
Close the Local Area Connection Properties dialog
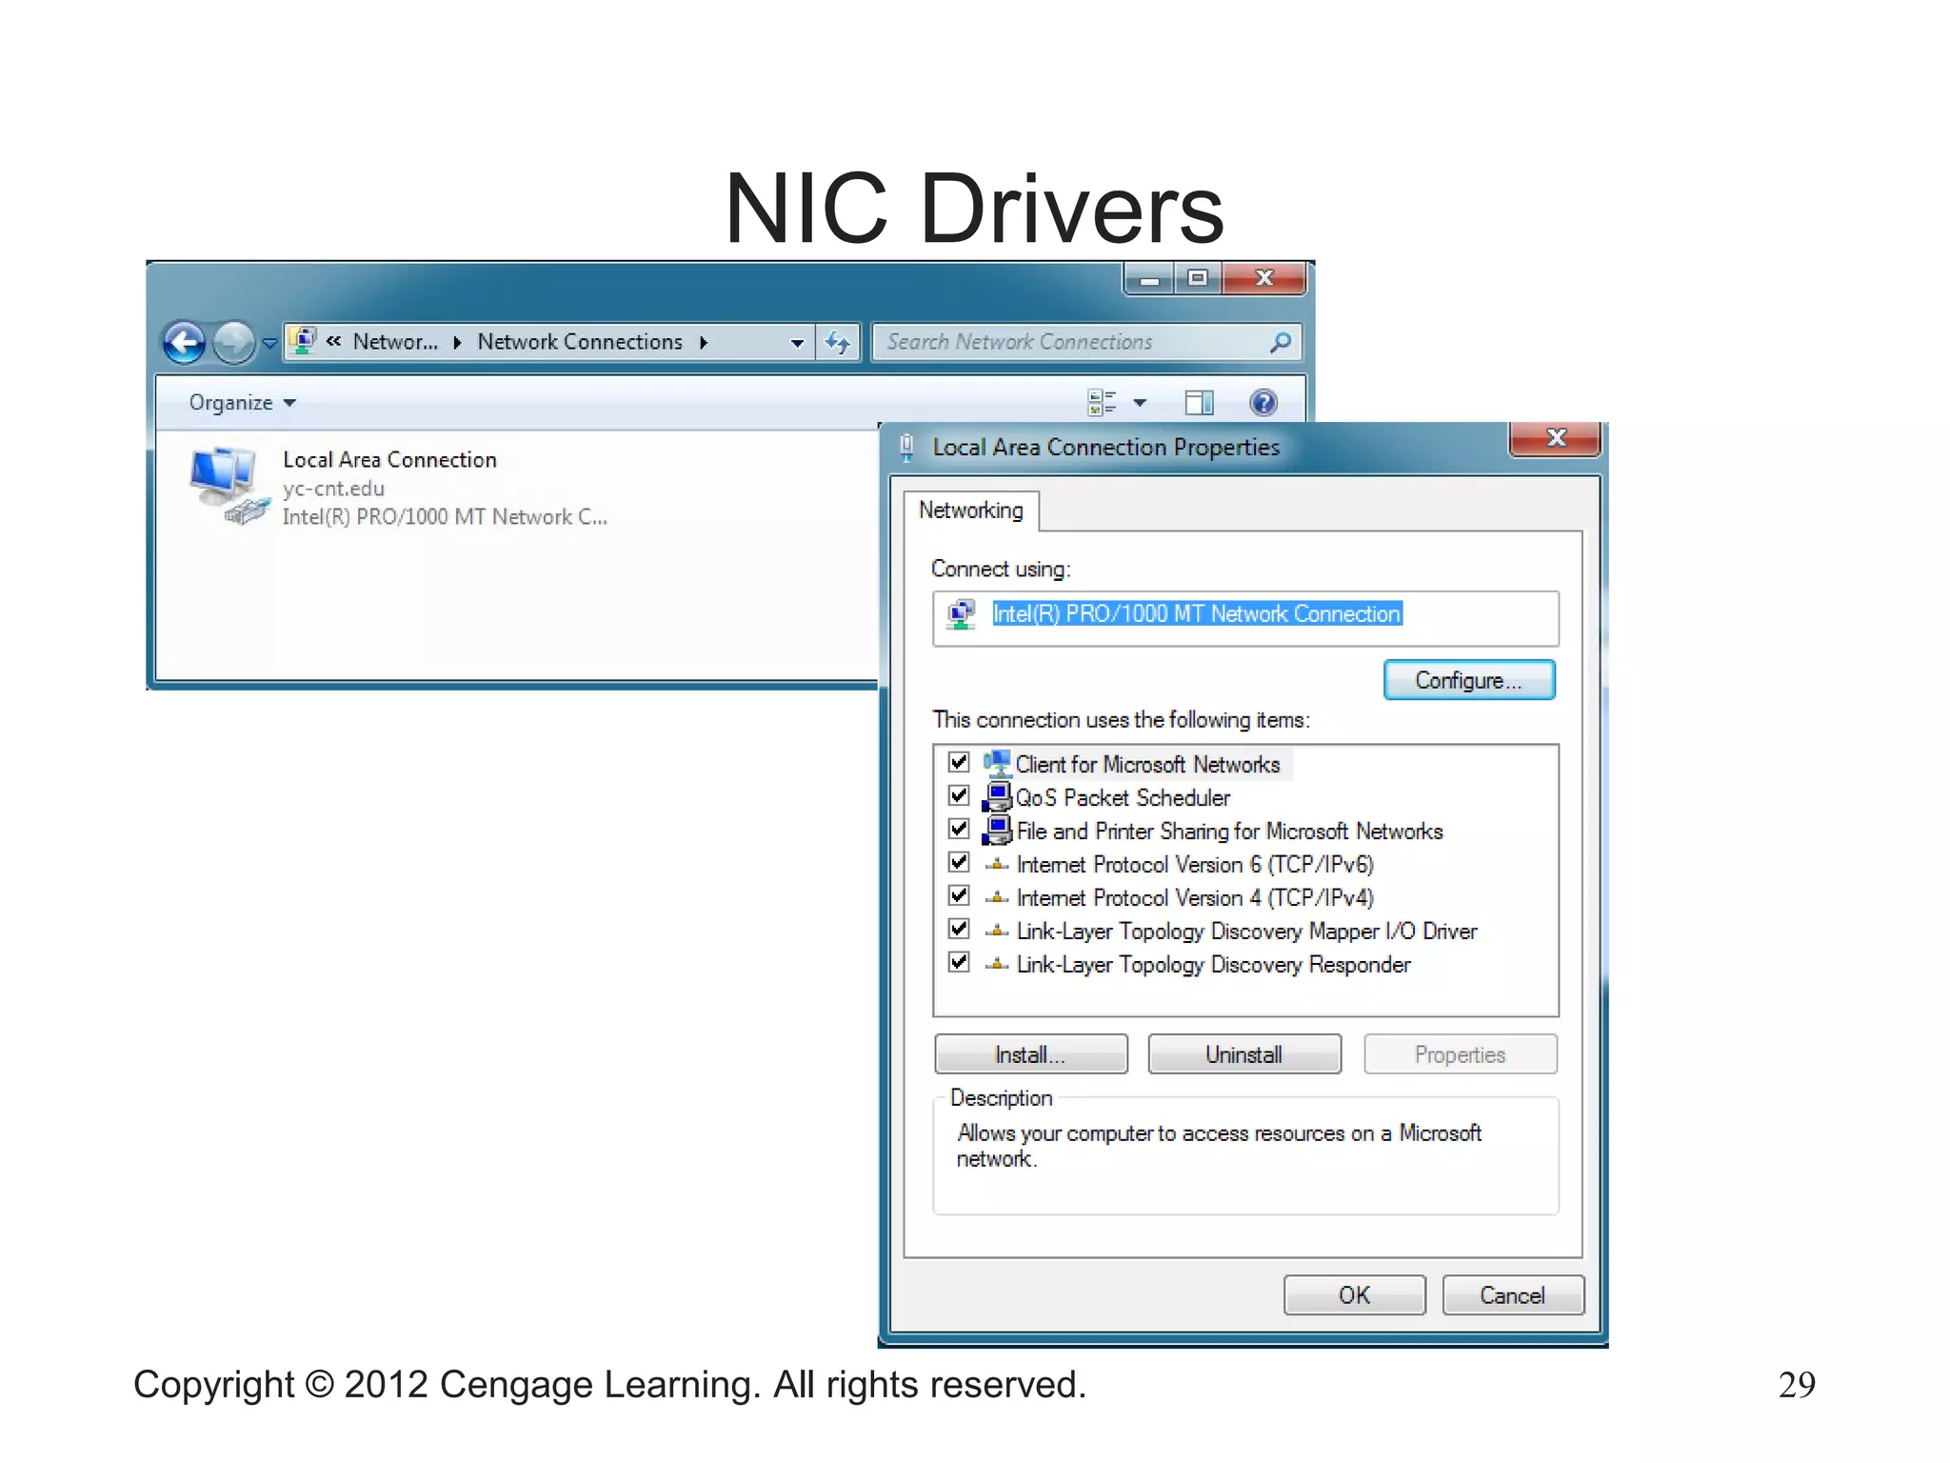click(x=1556, y=438)
